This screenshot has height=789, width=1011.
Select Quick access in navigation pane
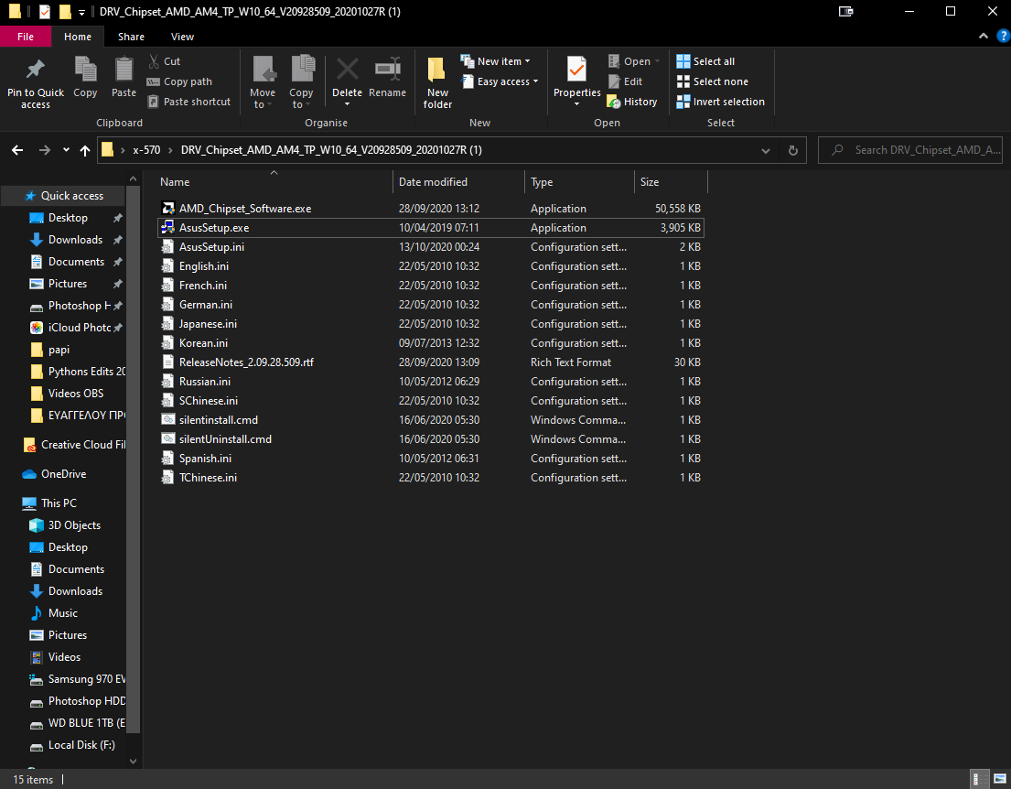tap(64, 196)
